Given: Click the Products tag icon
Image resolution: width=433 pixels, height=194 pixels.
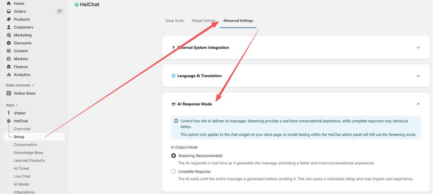Looking at the screenshot, I should click(9, 19).
